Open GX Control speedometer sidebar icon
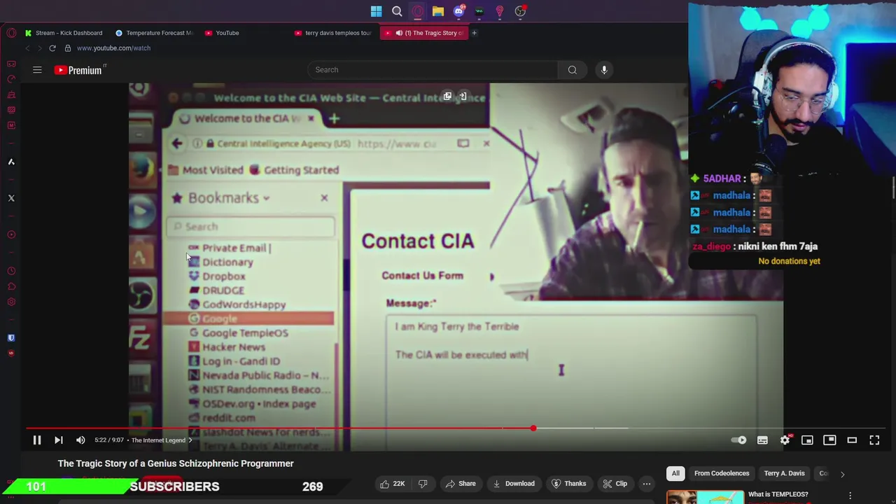 click(x=11, y=79)
